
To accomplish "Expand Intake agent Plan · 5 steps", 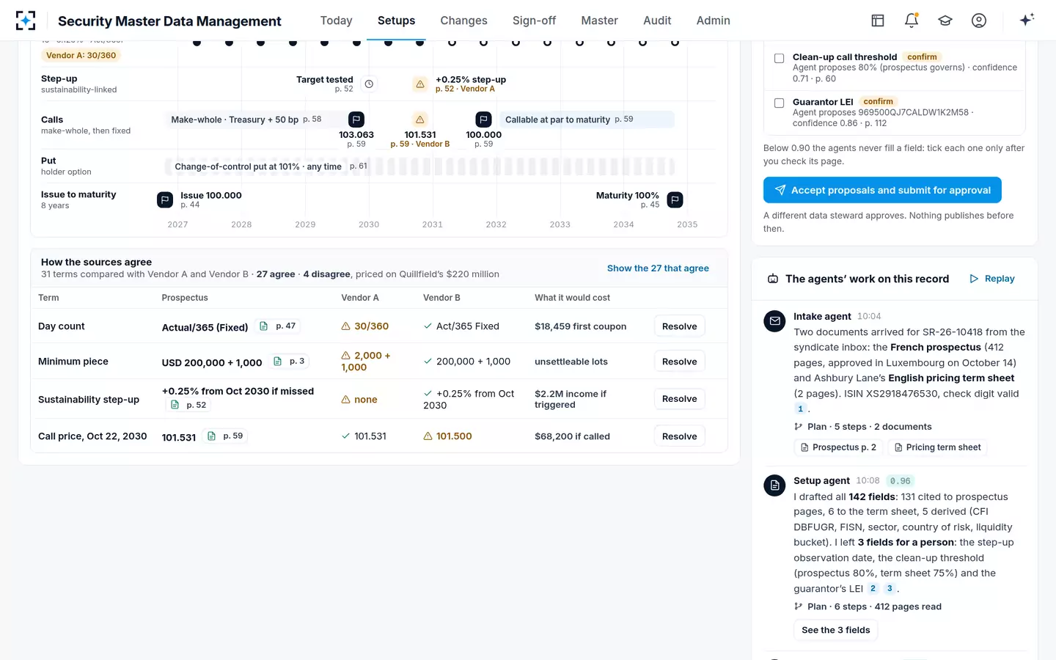I will coord(862,427).
